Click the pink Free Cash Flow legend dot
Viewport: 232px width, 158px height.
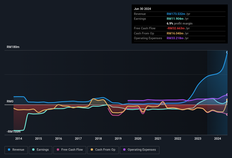coord(58,150)
